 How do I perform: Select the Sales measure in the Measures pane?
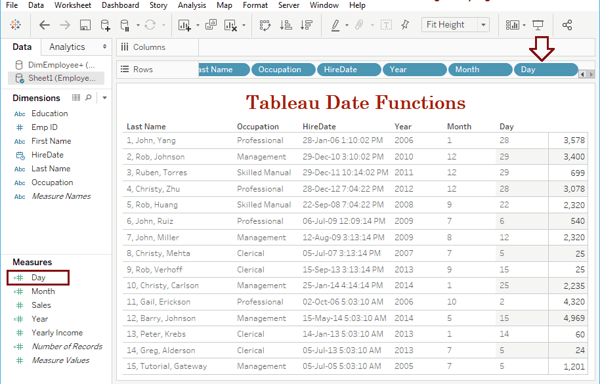pos(41,305)
